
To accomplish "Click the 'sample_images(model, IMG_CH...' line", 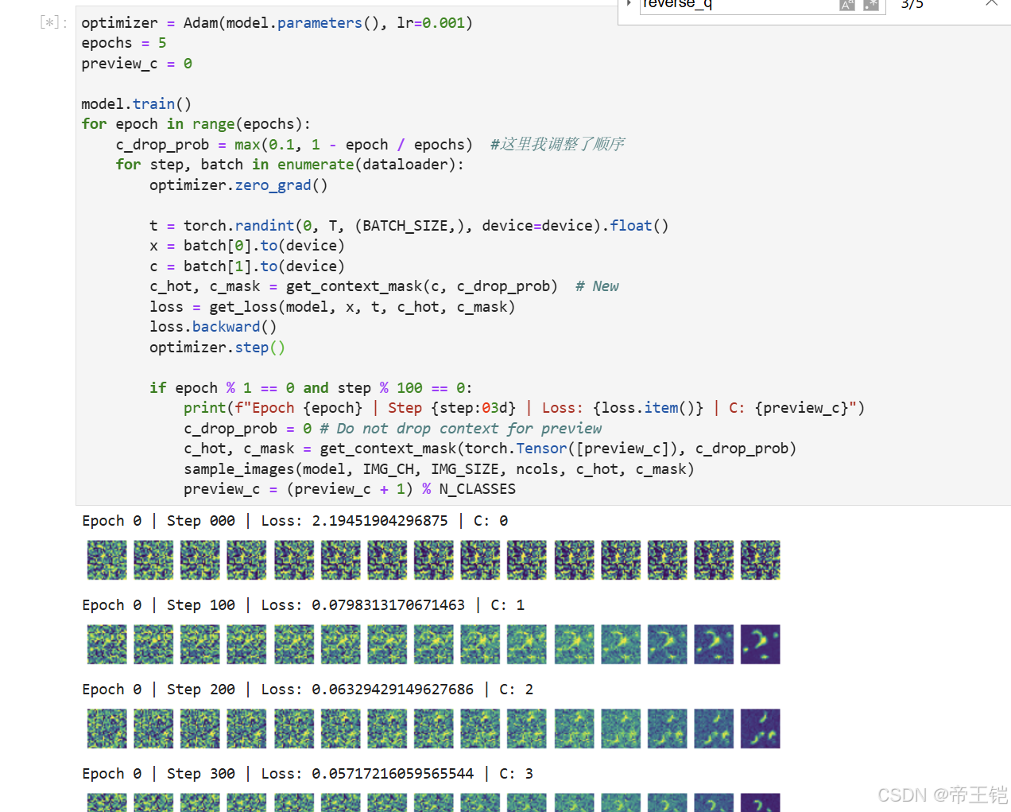I will tap(439, 469).
